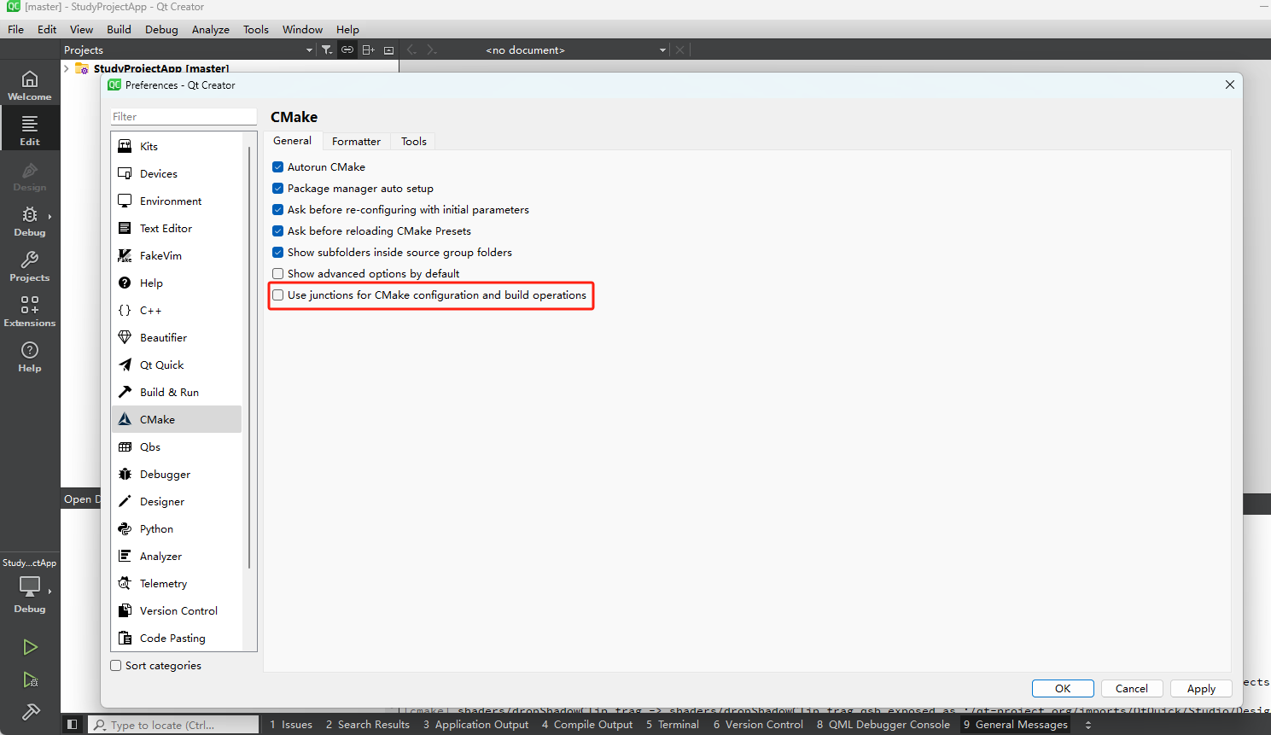Image resolution: width=1271 pixels, height=735 pixels.
Task: Click the Start Debugging run button
Action: [x=30, y=680]
